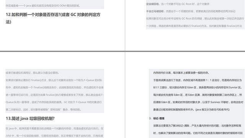This screenshot has width=245, height=138.
Task: Click line starting "在 java 中,程序员是不需要显示的"
Action: point(54,128)
